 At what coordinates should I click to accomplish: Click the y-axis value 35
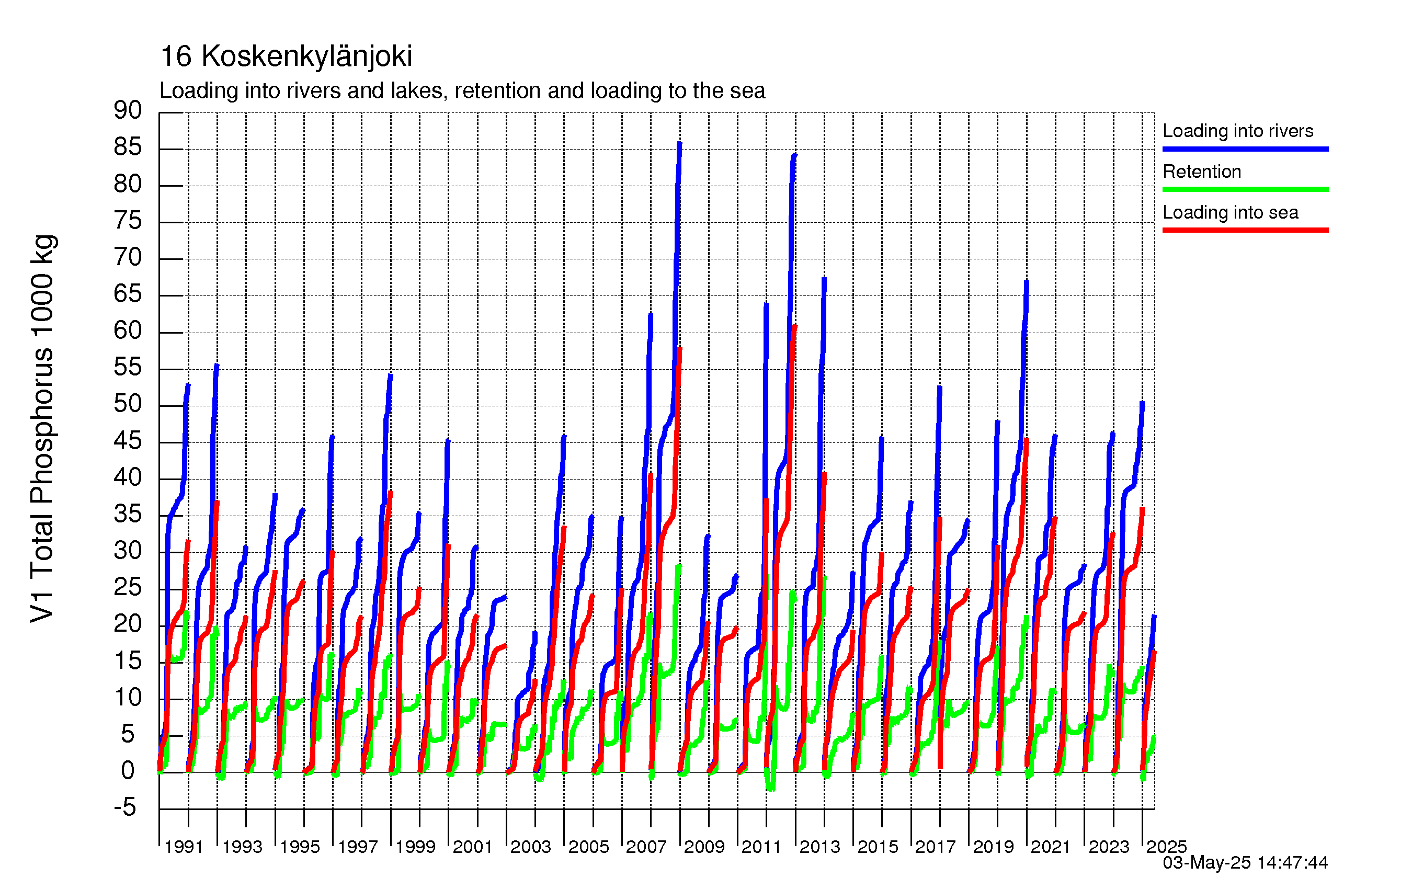tap(128, 514)
